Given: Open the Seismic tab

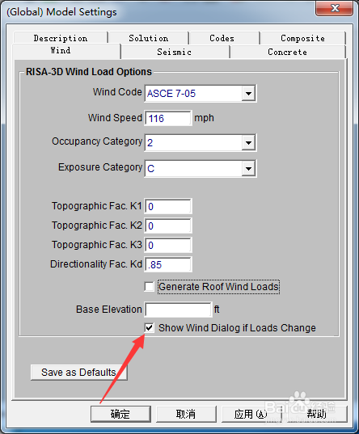Looking at the screenshot, I should (x=174, y=52).
